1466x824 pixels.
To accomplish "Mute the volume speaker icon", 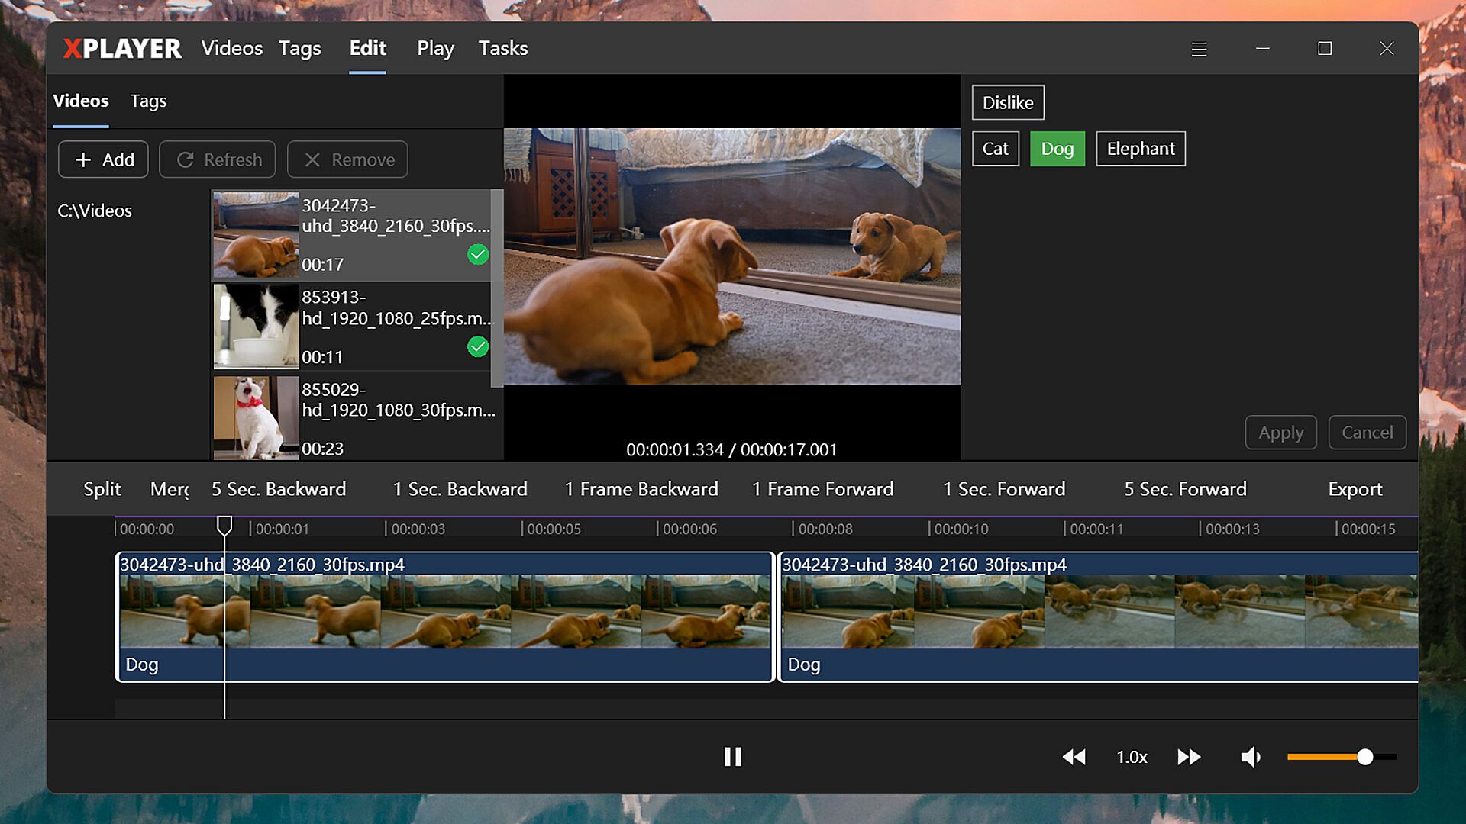I will click(x=1250, y=757).
